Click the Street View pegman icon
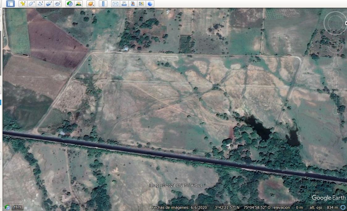Screen dimensions: 347x211 click(336, 63)
